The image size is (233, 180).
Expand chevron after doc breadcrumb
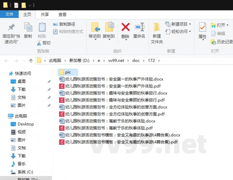click(143, 61)
